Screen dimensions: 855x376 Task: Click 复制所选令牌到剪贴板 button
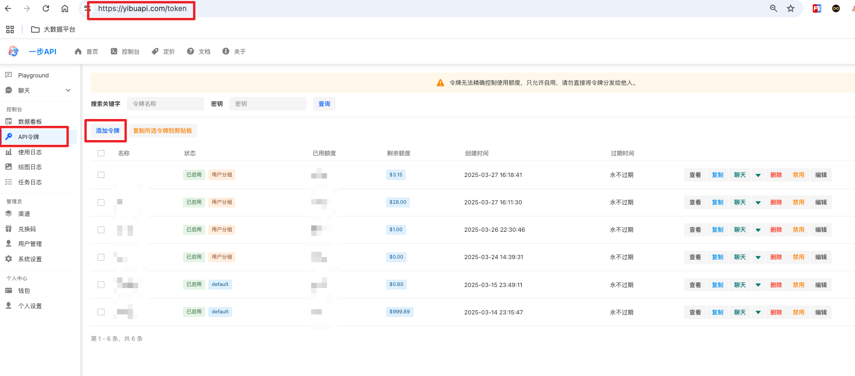(x=162, y=131)
